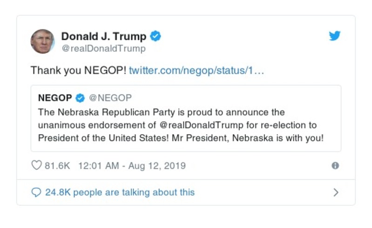Click the info circle icon
Viewport: 372px width, 228px height.
[x=335, y=166]
